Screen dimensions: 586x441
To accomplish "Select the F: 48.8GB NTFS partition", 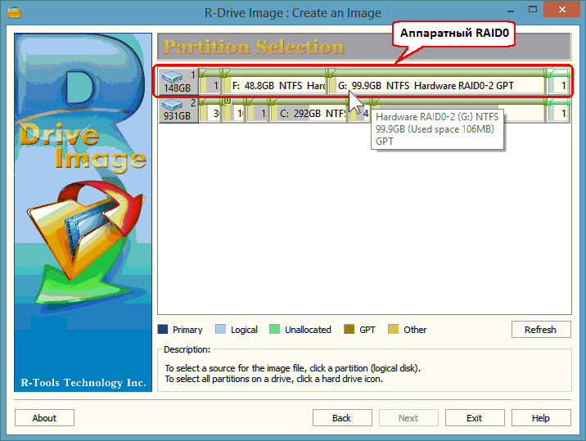I will [x=274, y=83].
